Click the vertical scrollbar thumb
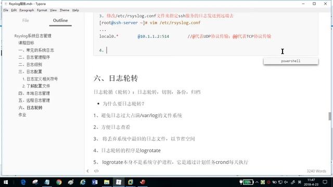The height and width of the screenshot is (187, 333). (330, 116)
